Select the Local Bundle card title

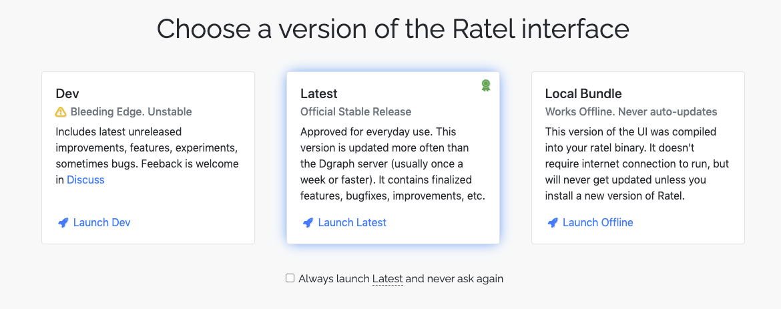coord(583,94)
